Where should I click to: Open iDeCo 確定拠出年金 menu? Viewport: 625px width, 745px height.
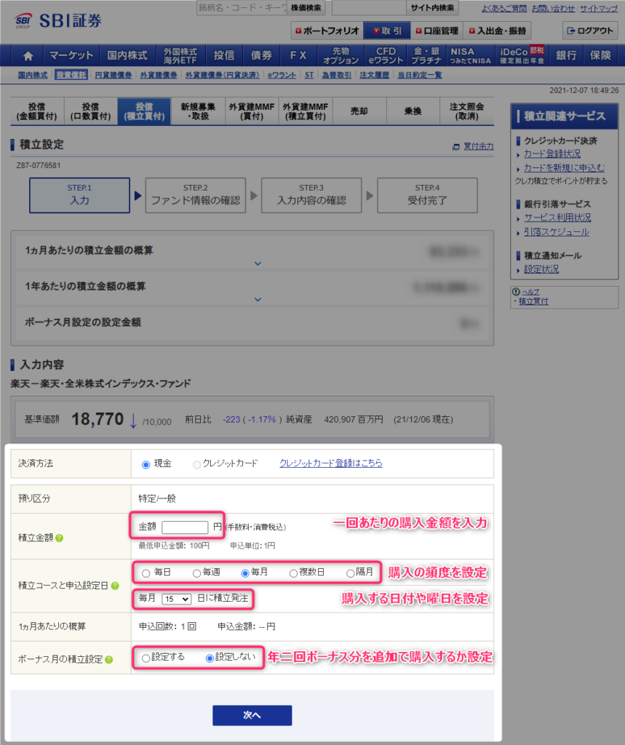522,55
